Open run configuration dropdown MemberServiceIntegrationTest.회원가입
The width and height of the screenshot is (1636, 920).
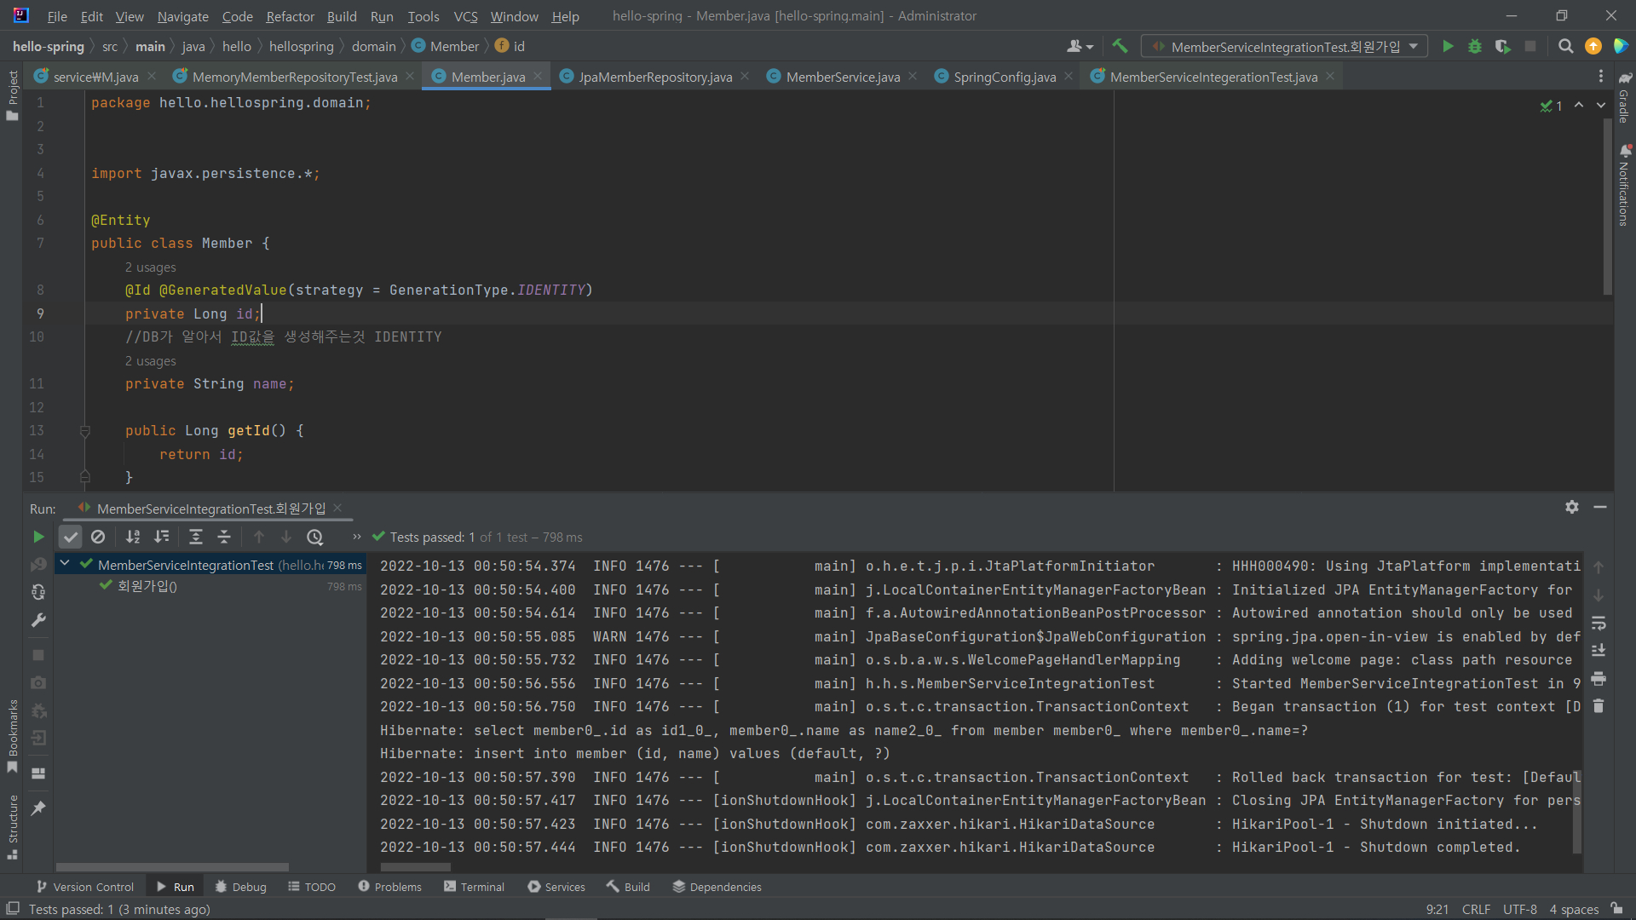pos(1285,47)
